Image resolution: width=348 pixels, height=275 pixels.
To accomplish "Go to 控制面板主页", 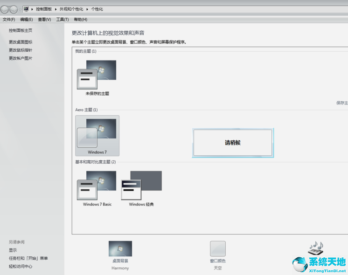I will (x=21, y=30).
